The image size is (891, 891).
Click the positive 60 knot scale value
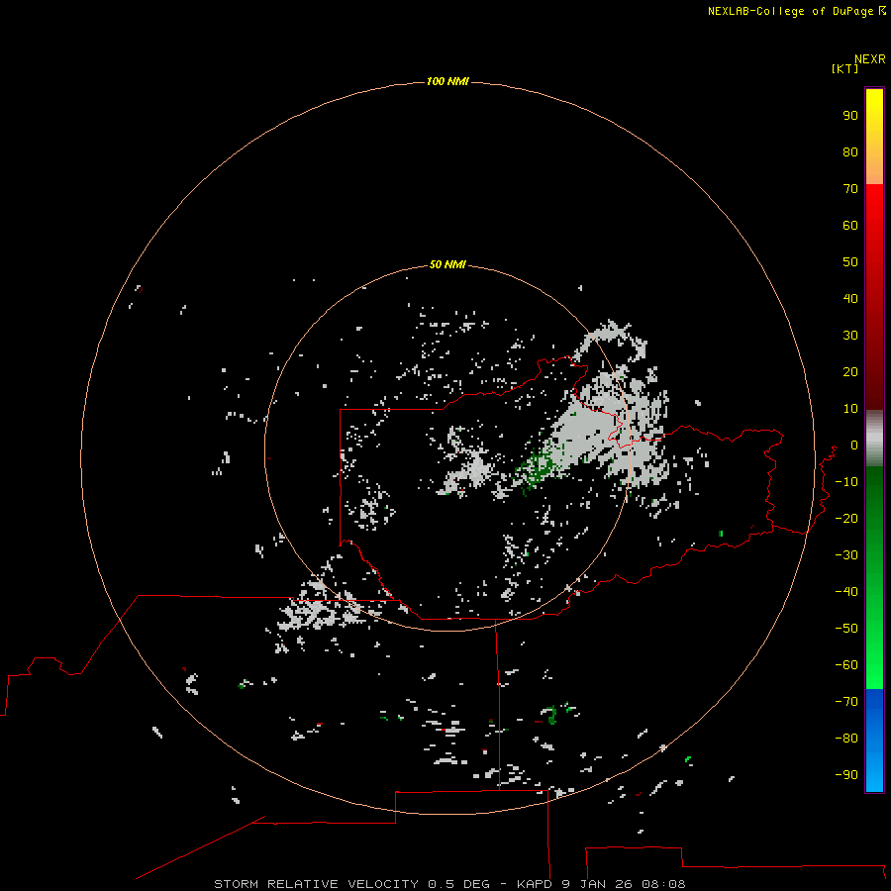pos(850,226)
